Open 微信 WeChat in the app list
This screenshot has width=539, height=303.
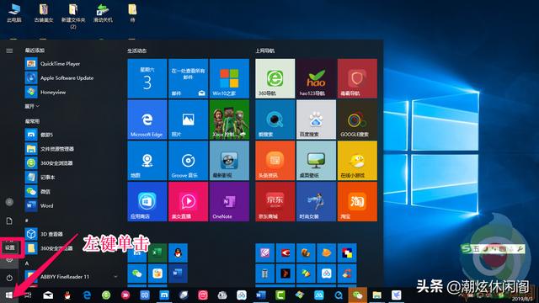pos(71,191)
